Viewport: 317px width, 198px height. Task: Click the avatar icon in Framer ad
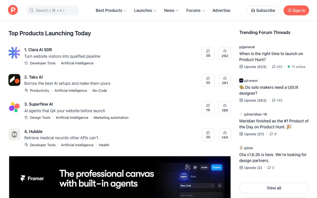pos(188,167)
